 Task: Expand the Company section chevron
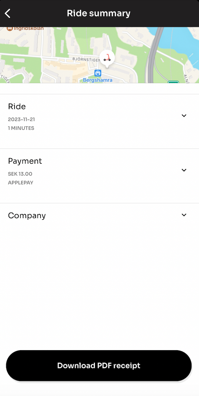pos(184,215)
